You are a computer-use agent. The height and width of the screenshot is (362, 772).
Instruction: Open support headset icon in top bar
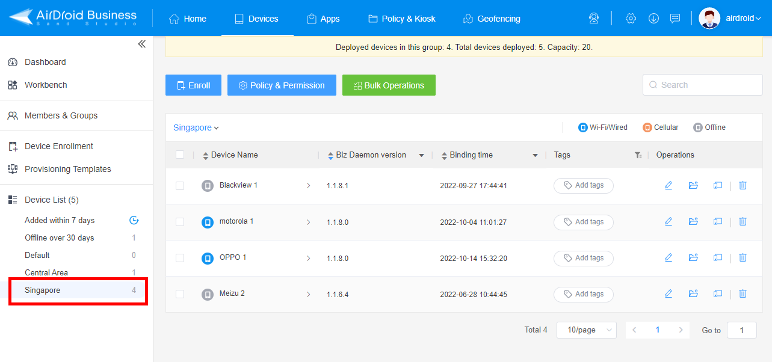point(594,19)
